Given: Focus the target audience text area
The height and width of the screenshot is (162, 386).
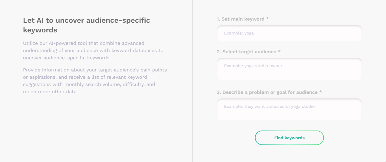Looking at the screenshot, I should (x=289, y=69).
